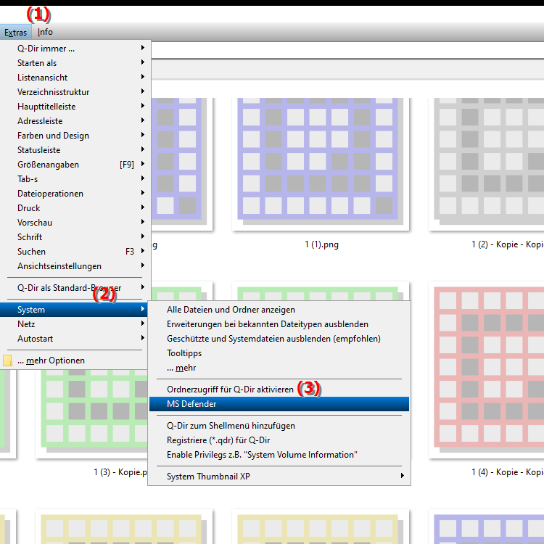Open the Schrift submenu
544x544 pixels.
pyautogui.click(x=75, y=237)
